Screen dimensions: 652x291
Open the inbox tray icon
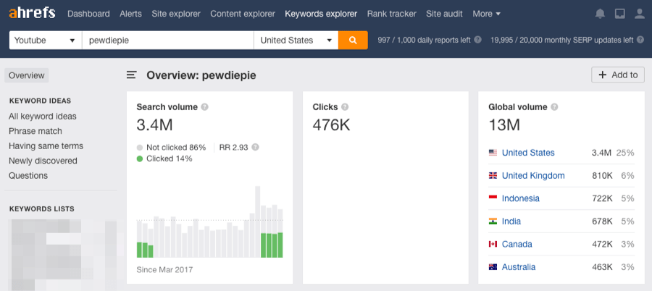[x=620, y=14]
